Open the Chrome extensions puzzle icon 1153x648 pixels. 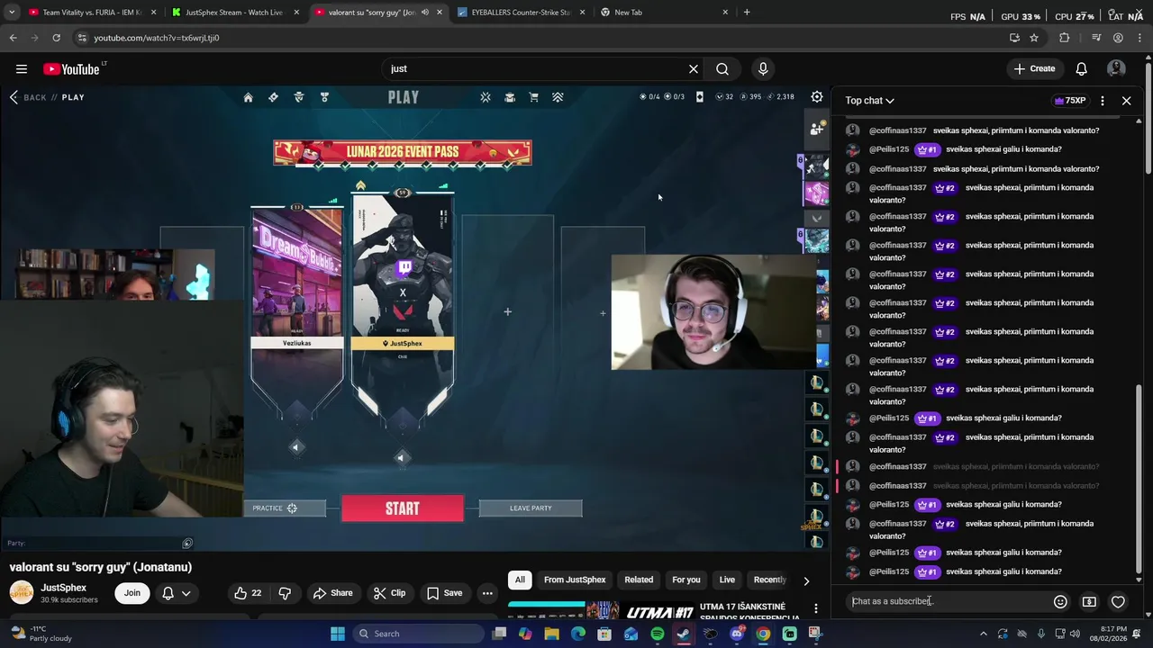pyautogui.click(x=1065, y=38)
